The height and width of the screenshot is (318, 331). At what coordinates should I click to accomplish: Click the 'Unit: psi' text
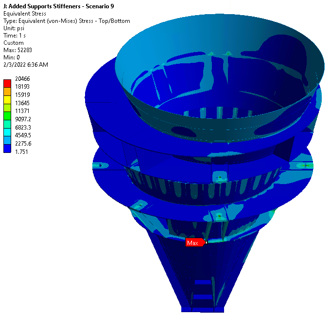[x=14, y=28]
